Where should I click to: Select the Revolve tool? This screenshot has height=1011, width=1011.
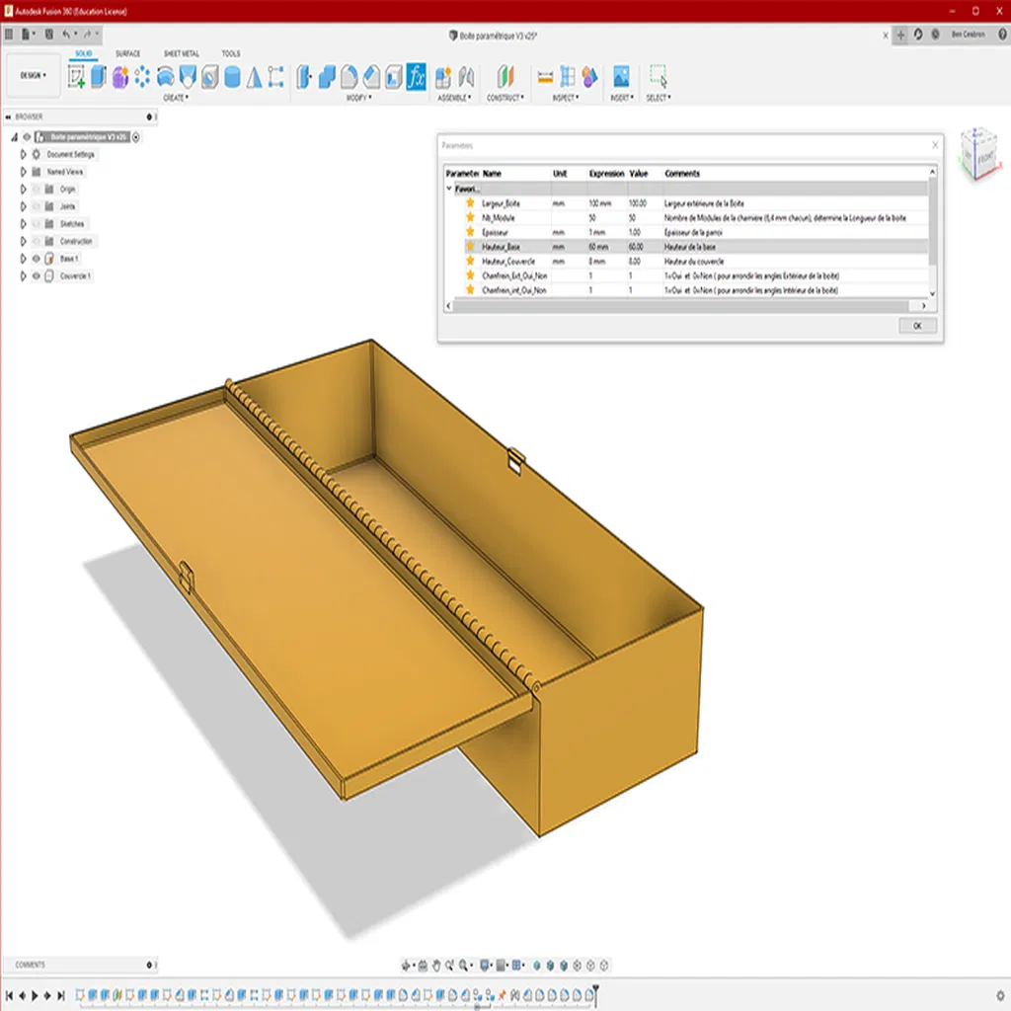point(165,77)
